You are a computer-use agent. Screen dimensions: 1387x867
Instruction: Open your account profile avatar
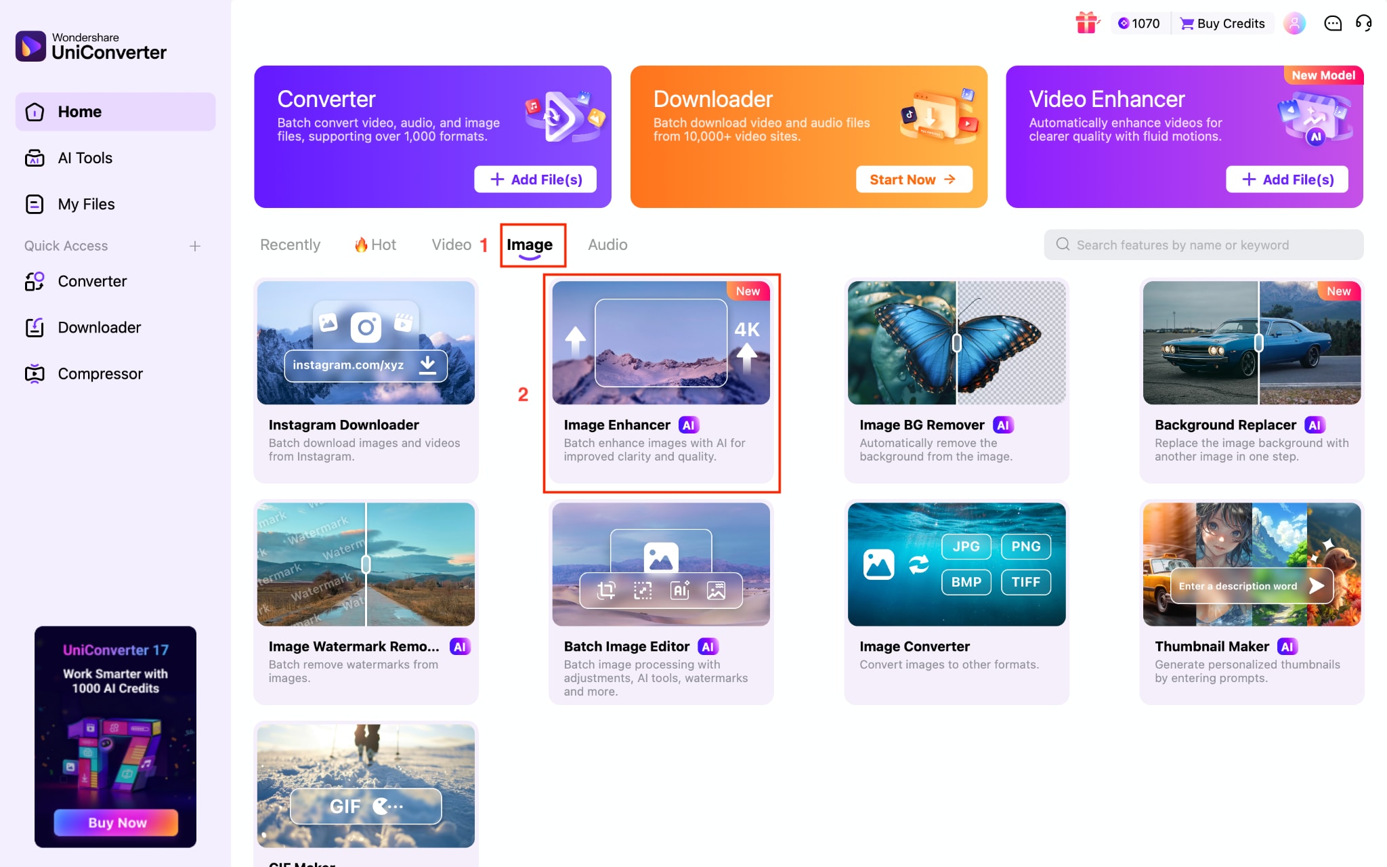pos(1294,22)
